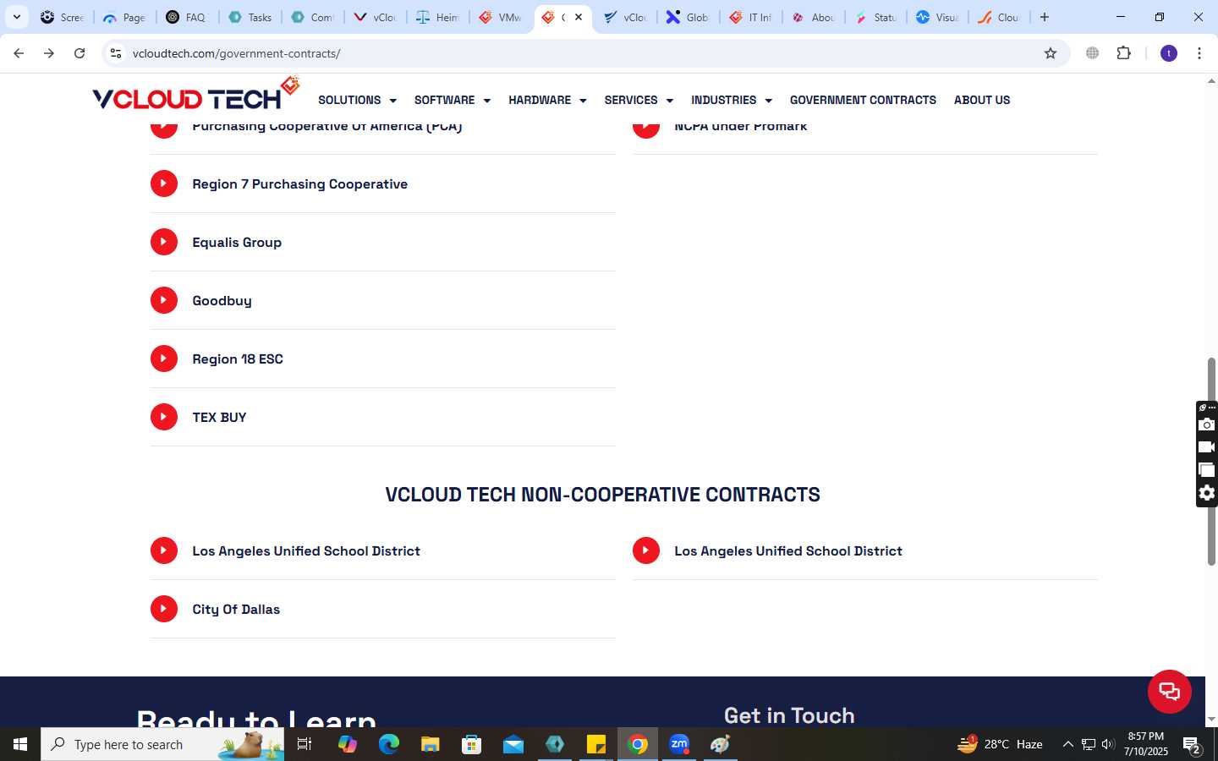Switch to the IT Inf browser tab
1218x761 pixels.
coord(751,17)
